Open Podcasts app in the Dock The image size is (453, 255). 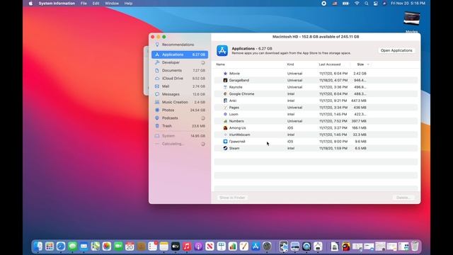[x=198, y=246]
